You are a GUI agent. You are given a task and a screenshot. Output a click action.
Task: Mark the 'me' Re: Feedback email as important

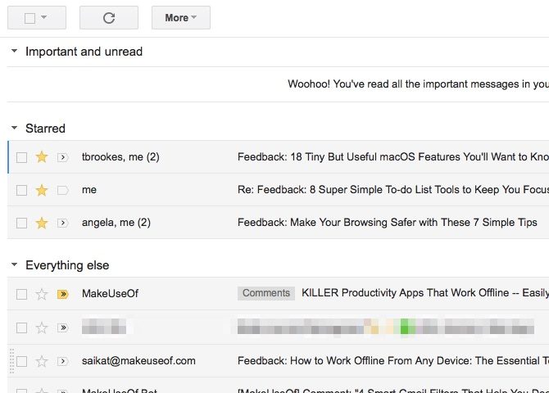[62, 191]
